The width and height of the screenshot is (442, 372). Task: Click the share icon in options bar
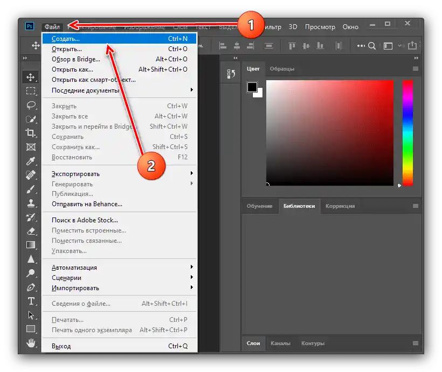[x=412, y=45]
